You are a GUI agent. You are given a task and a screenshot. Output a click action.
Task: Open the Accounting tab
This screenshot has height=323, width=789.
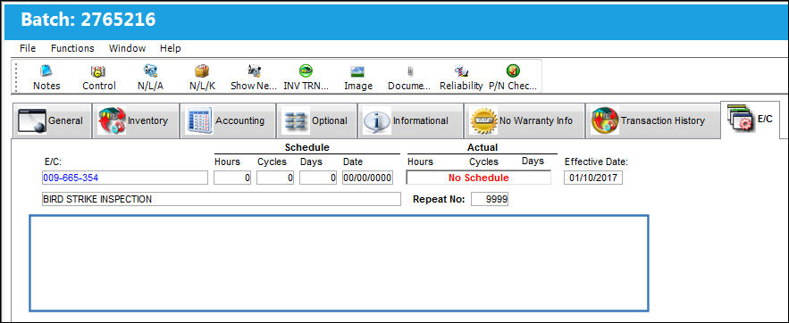tap(228, 120)
